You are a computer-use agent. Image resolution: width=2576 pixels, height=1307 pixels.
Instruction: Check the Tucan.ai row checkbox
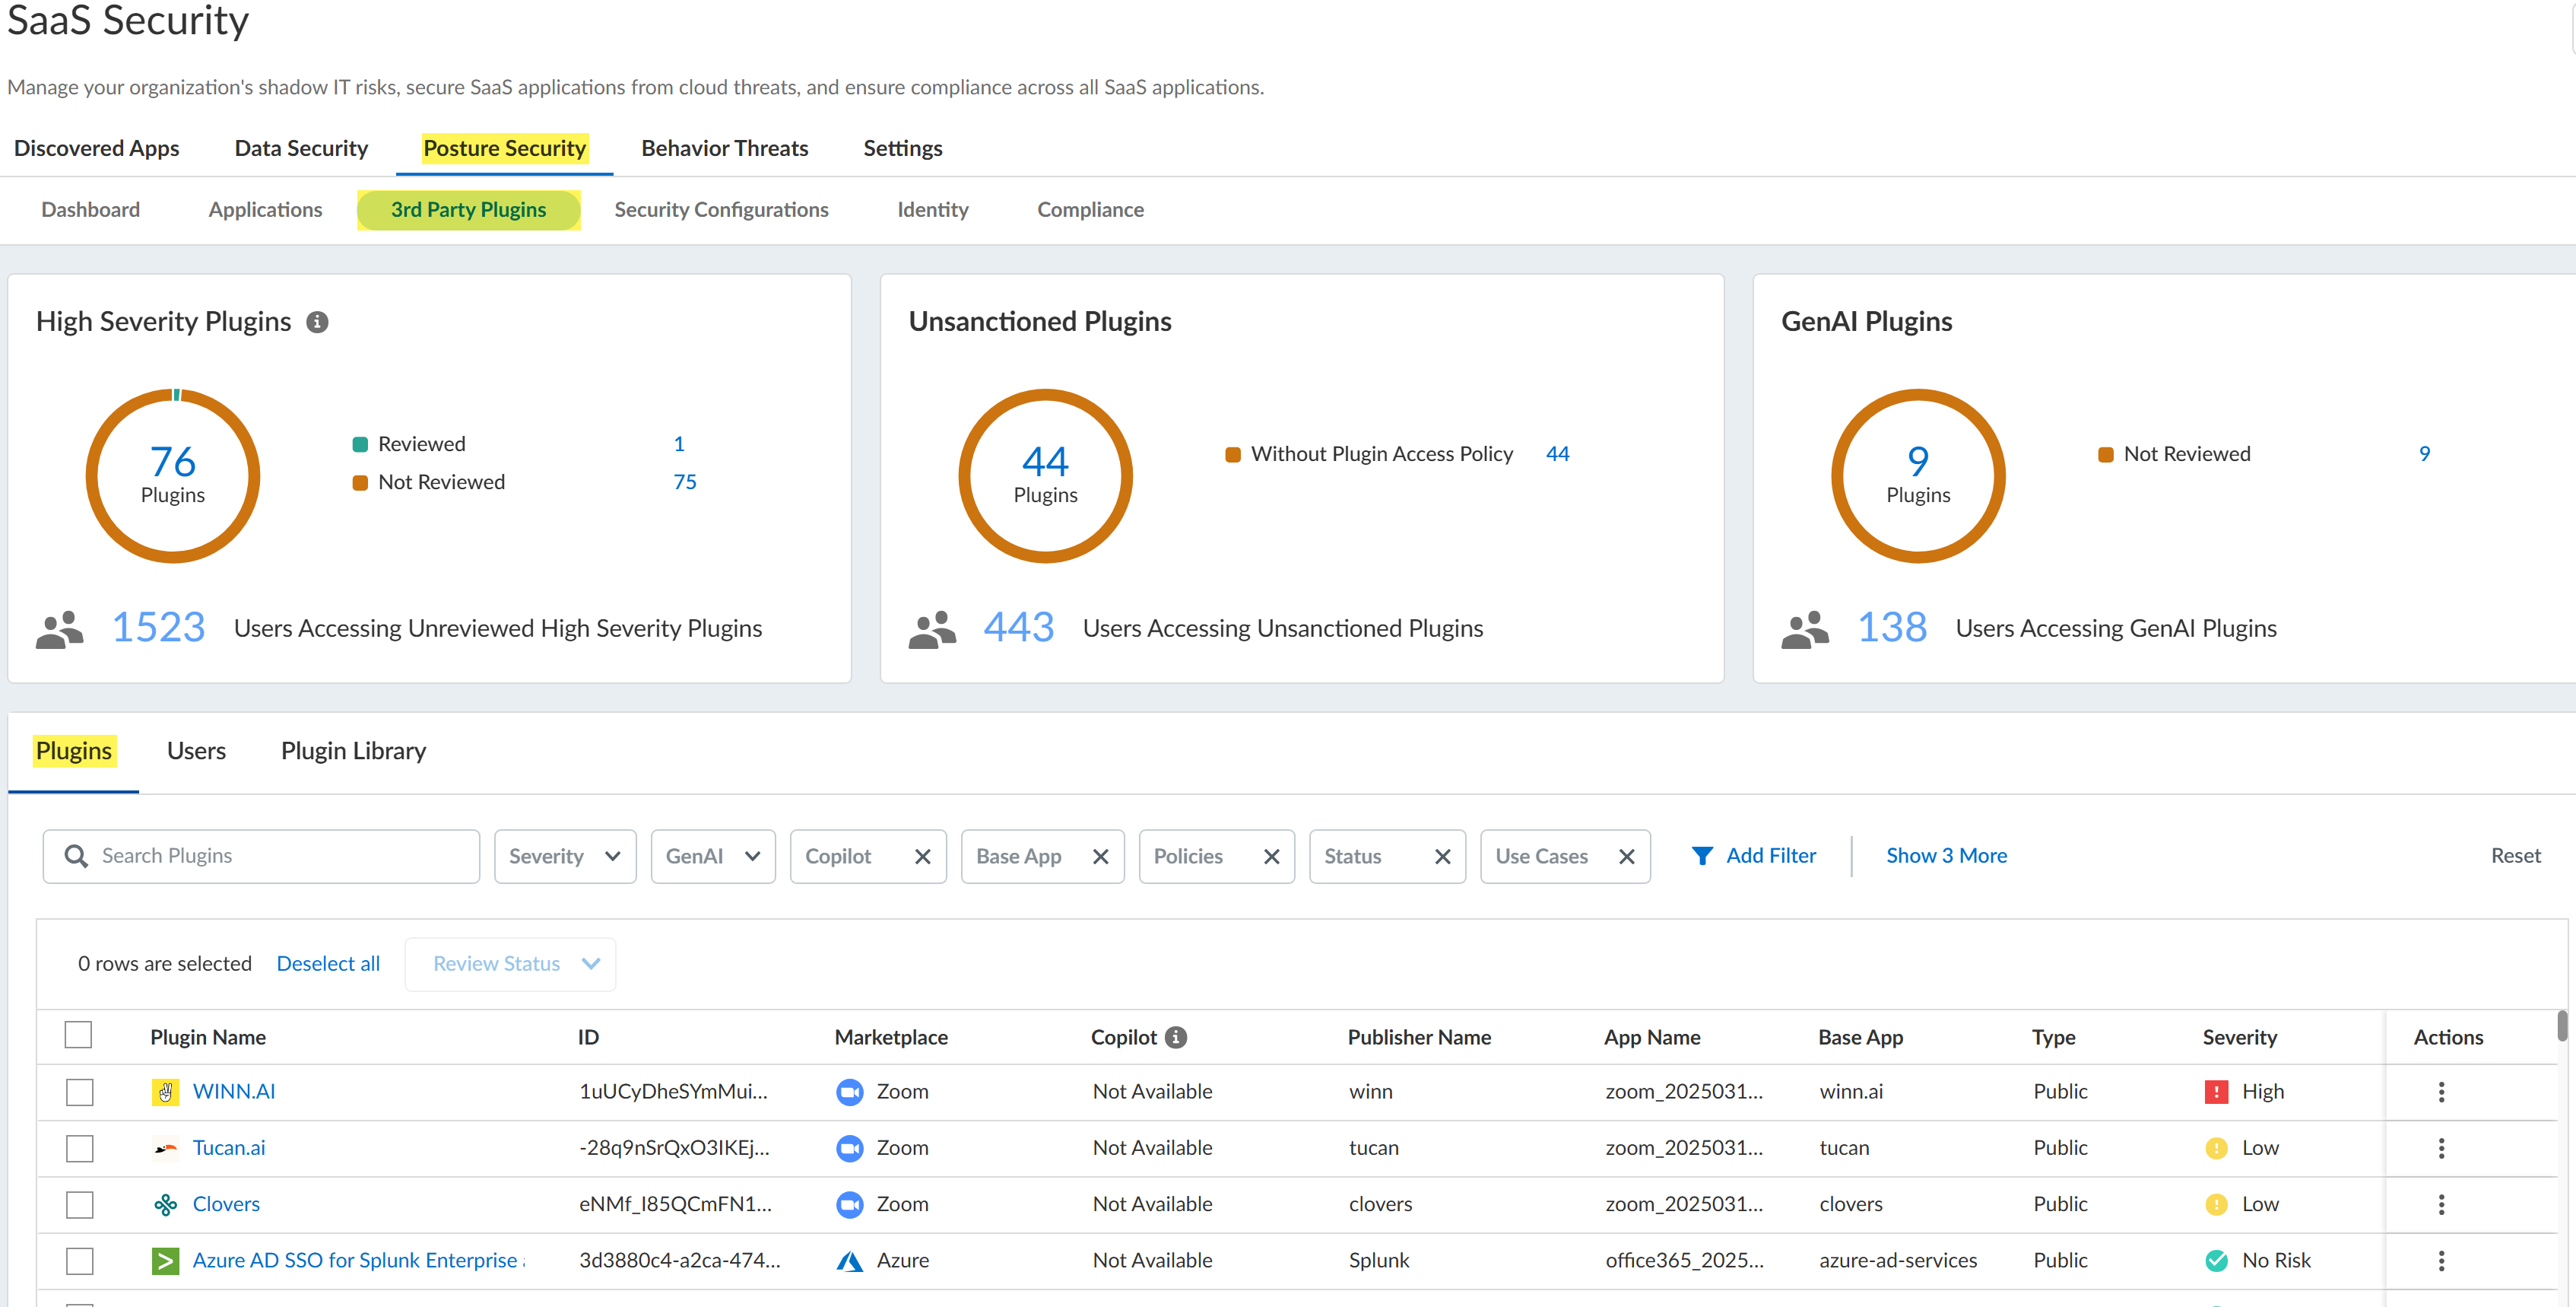pyautogui.click(x=80, y=1149)
